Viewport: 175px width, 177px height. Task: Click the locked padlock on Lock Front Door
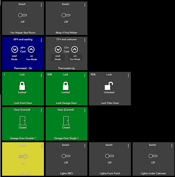[22, 86]
